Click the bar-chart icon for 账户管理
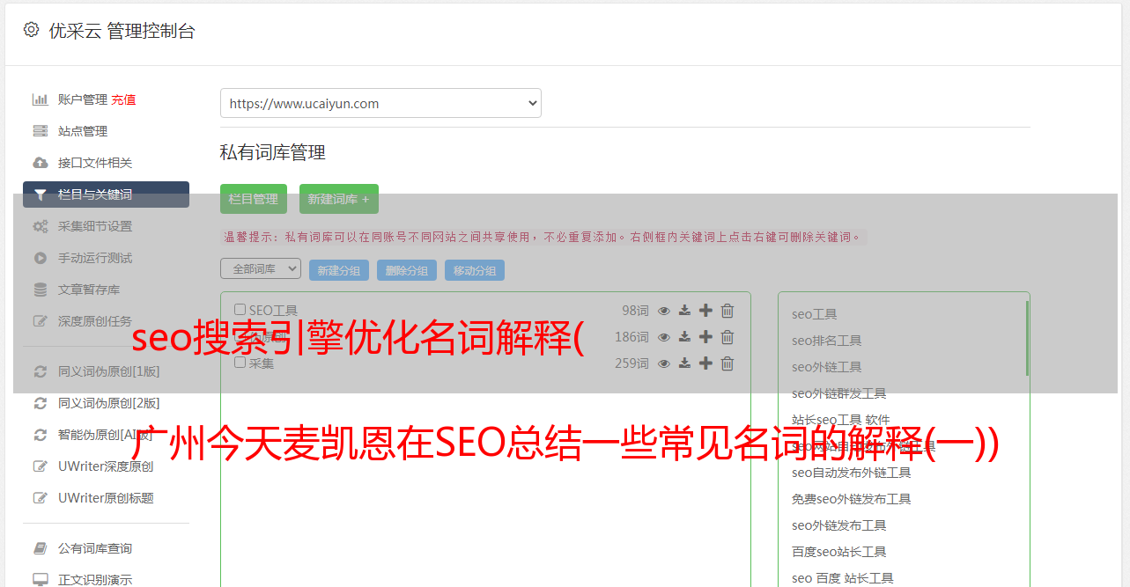Viewport: 1130px width, 587px height. (40, 99)
